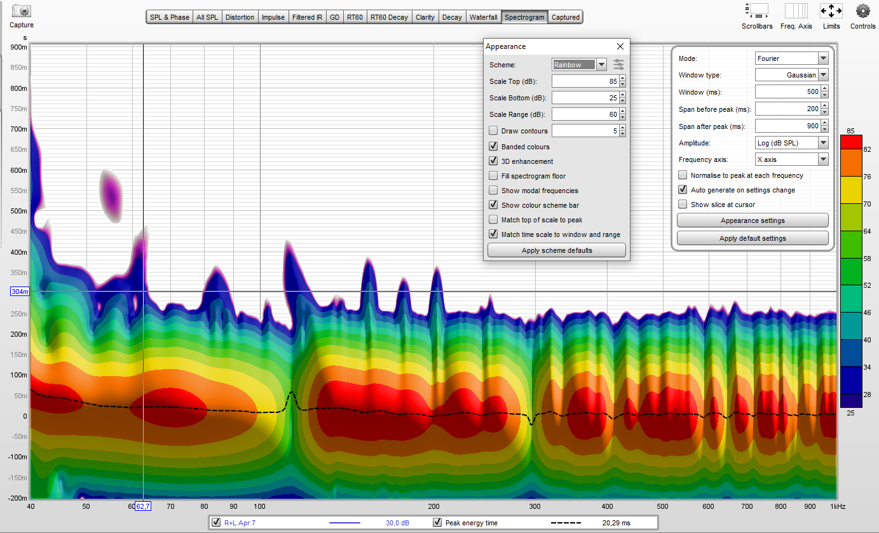Toggle the Scrollbars icon
879x533 pixels.
tap(757, 11)
